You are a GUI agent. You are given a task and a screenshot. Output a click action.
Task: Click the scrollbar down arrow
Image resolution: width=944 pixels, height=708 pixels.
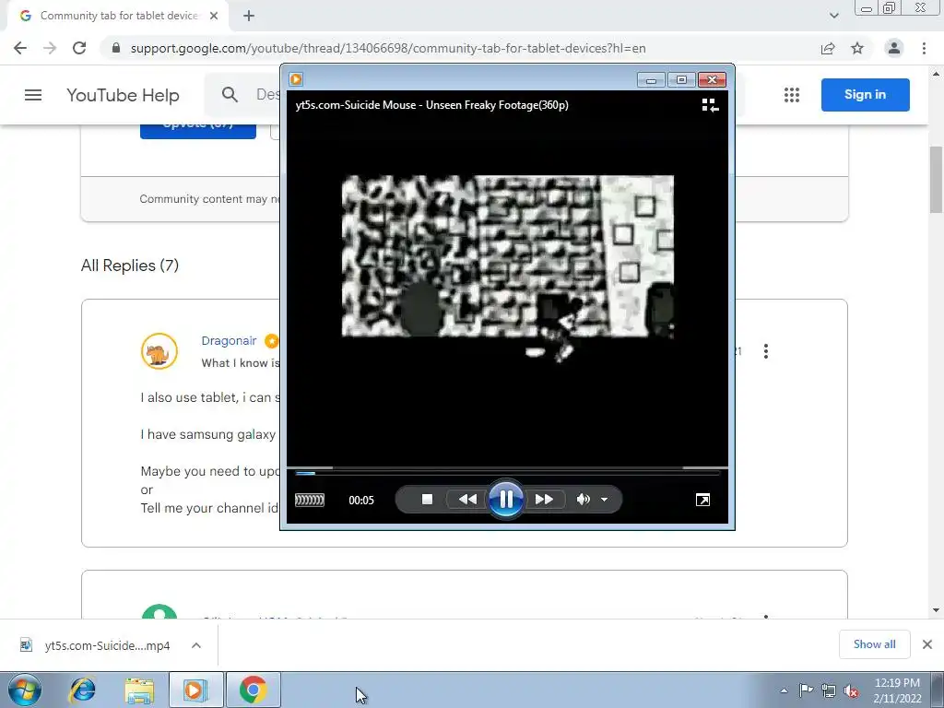[x=936, y=610]
